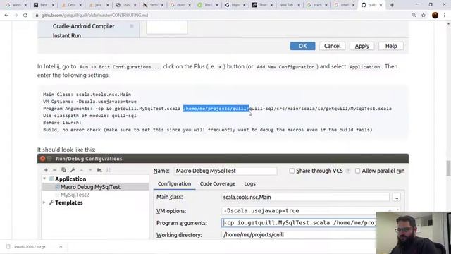Select the 'Gradle-Android Compiler' list item

84,26
